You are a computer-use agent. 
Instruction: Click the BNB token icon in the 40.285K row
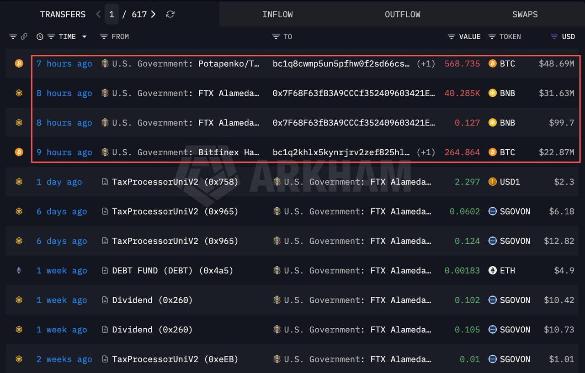493,93
